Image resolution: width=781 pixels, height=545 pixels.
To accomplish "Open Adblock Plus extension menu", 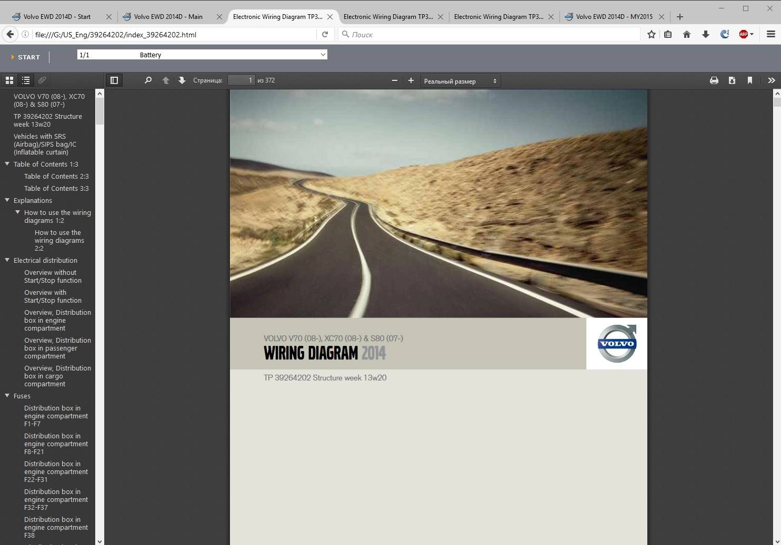I will pos(746,34).
